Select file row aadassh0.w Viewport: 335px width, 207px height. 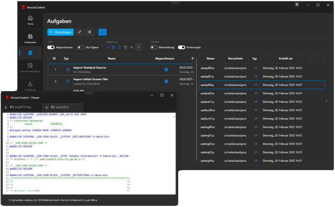262,93
